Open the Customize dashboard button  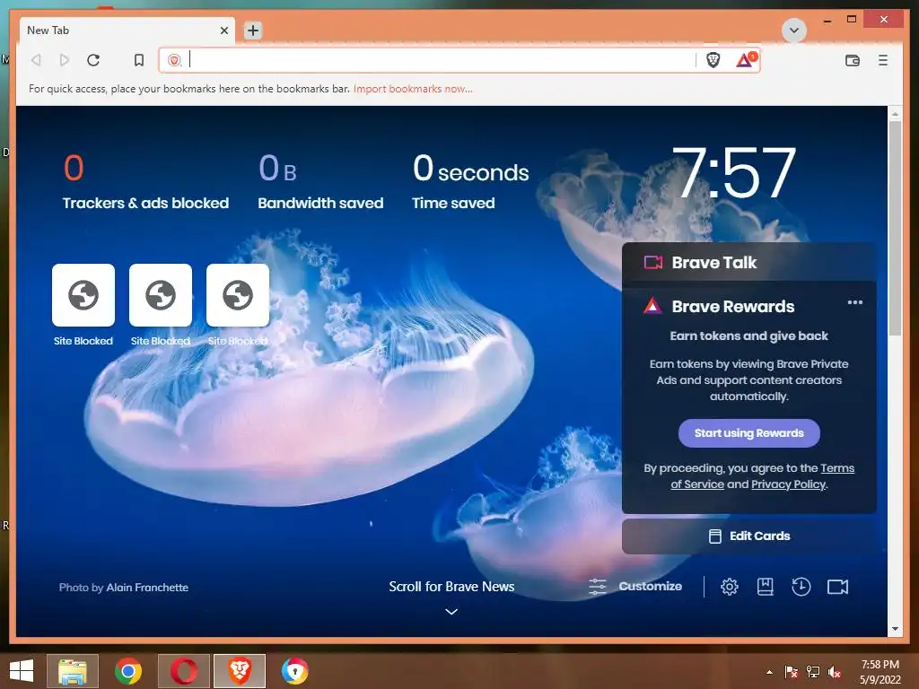pos(635,587)
